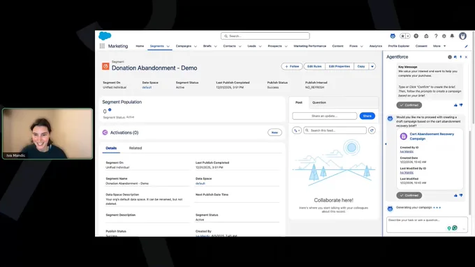Open the feed sort options dropdown
Screen dimensions: 475x267
click(297, 130)
